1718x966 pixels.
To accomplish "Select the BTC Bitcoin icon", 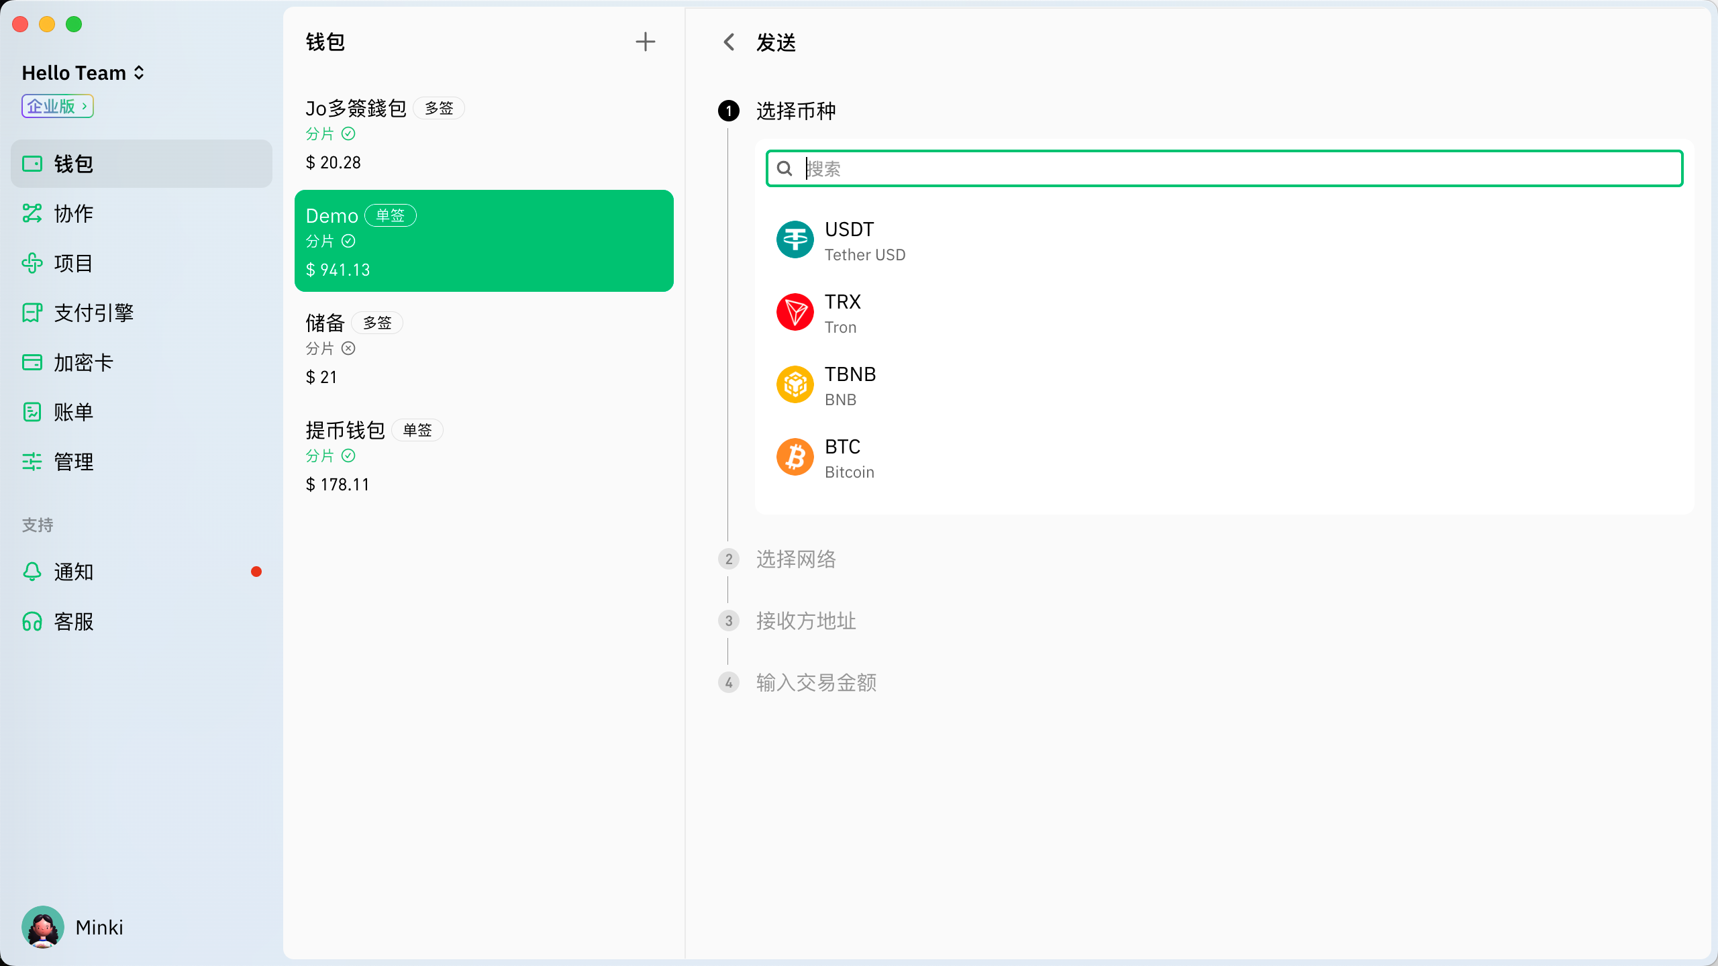I will click(795, 458).
